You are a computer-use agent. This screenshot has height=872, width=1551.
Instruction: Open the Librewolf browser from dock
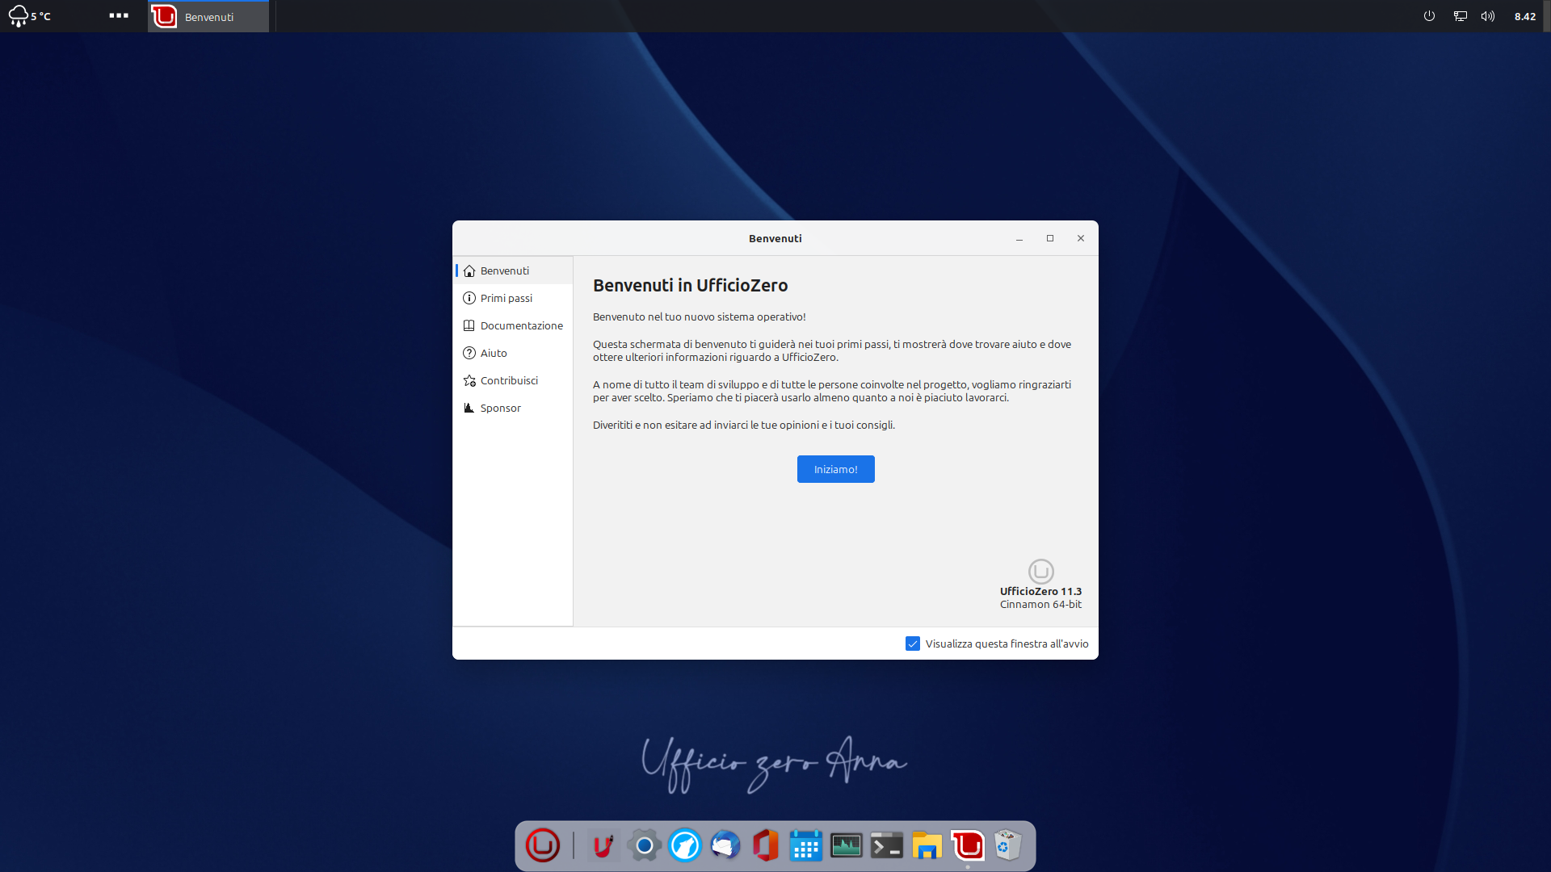click(685, 845)
